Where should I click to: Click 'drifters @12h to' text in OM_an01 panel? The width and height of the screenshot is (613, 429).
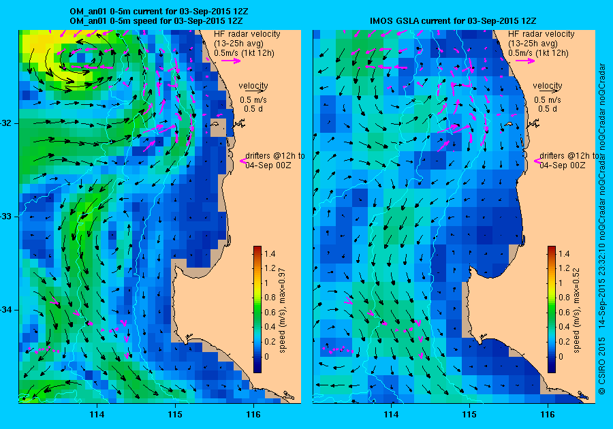click(x=275, y=156)
